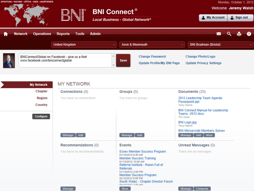Image resolution: width=254 pixels, height=191 pixels.
Task: Open BNI Merseyside Members Survey document
Action: [x=202, y=130]
